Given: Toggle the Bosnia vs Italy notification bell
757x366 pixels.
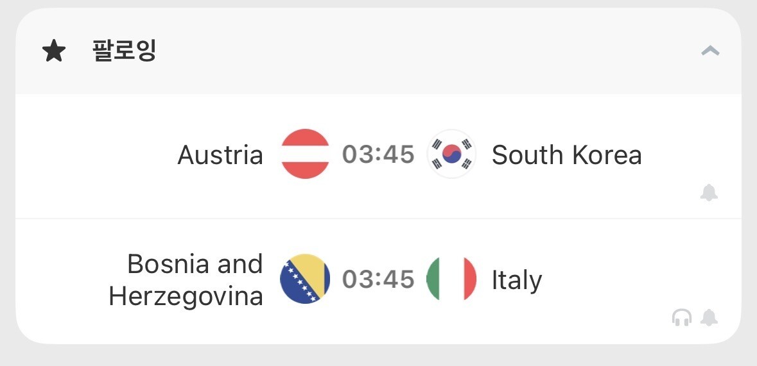Looking at the screenshot, I should pyautogui.click(x=709, y=317).
